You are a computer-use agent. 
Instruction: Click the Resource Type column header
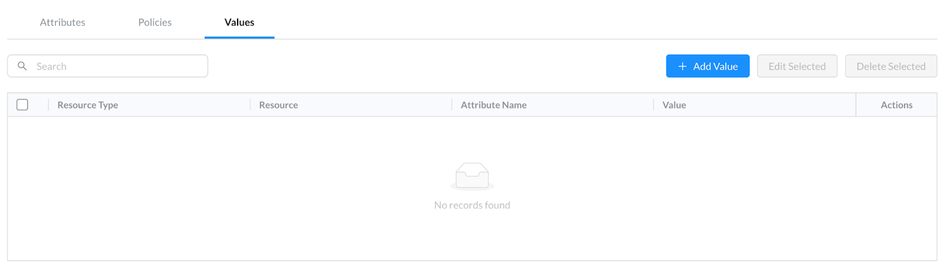(x=88, y=105)
